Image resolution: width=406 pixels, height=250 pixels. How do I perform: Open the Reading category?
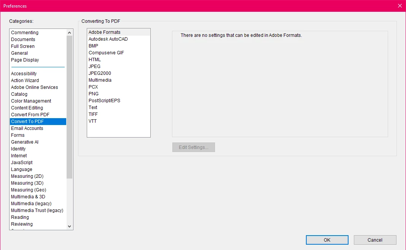(x=38, y=217)
